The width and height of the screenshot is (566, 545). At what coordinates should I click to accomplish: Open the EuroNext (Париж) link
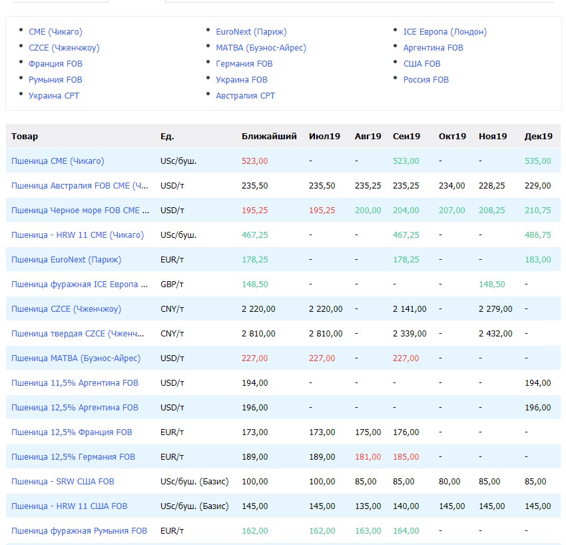tap(251, 32)
